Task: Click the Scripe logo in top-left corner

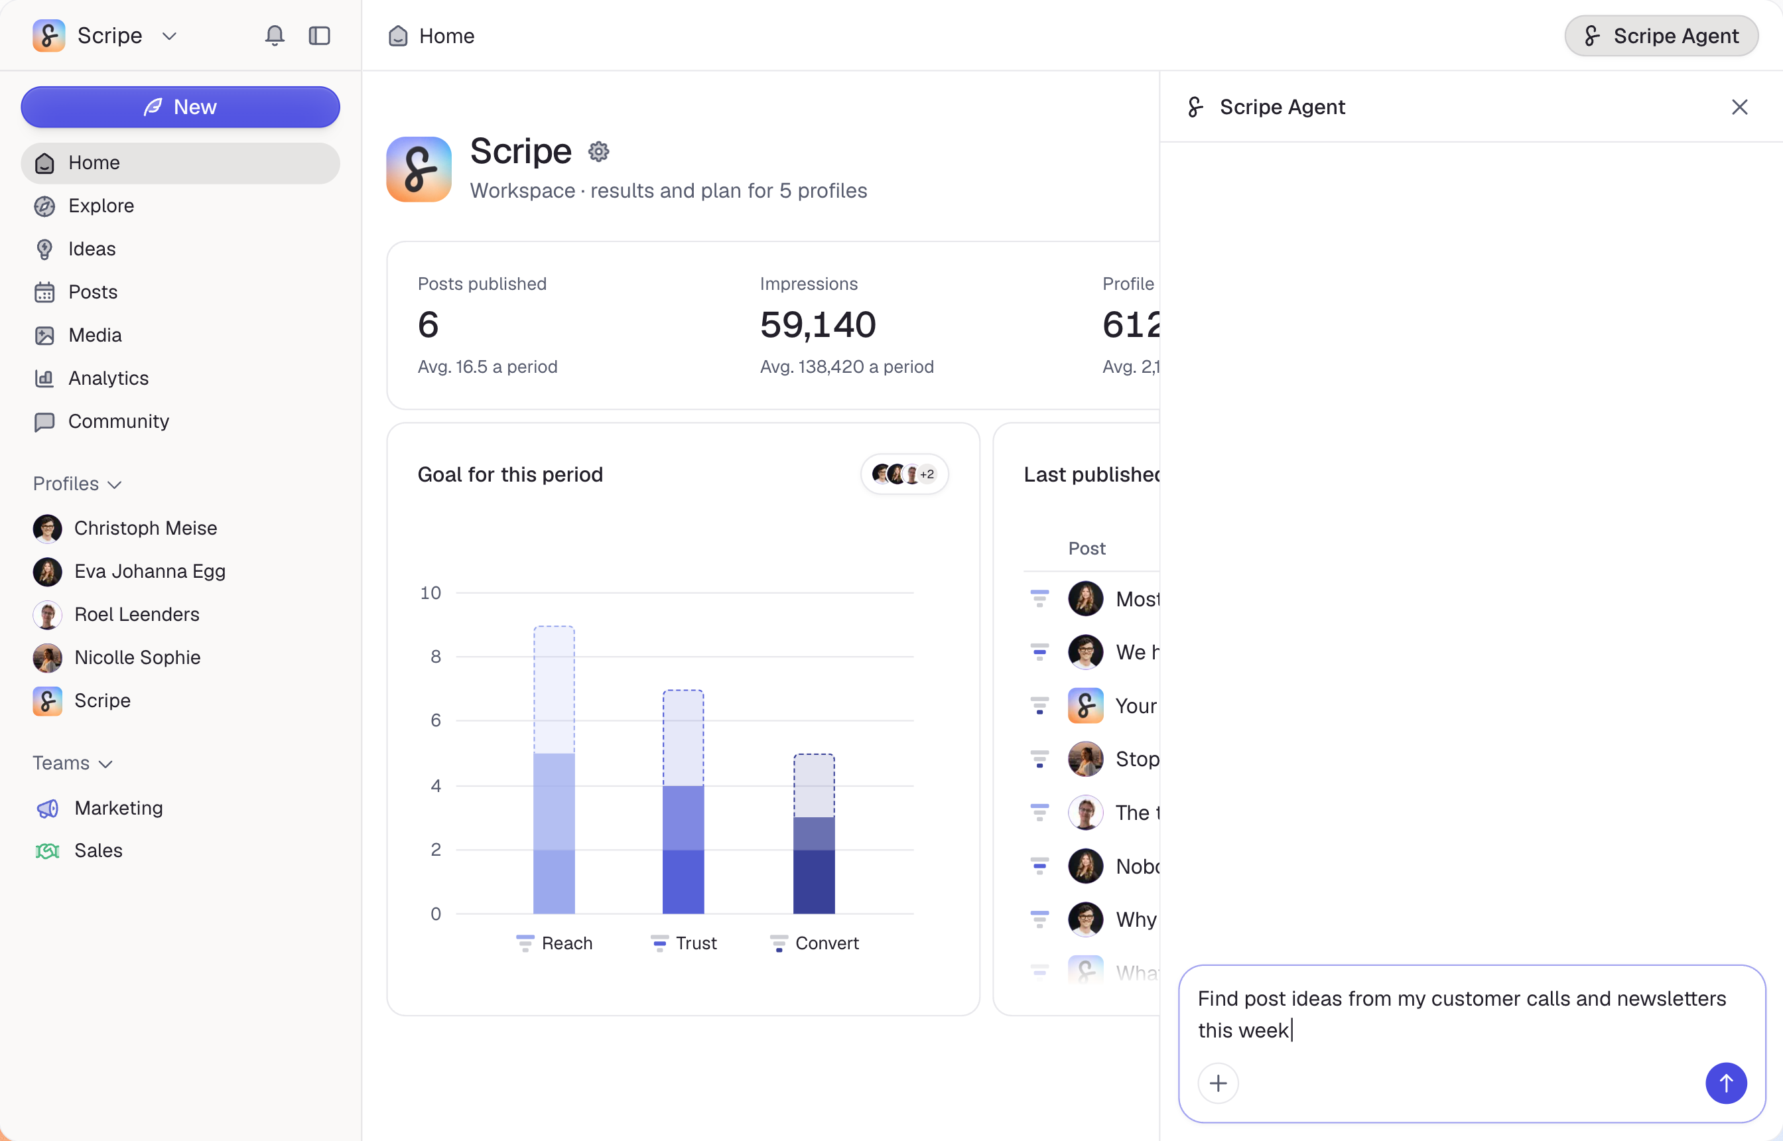Action: click(x=49, y=36)
